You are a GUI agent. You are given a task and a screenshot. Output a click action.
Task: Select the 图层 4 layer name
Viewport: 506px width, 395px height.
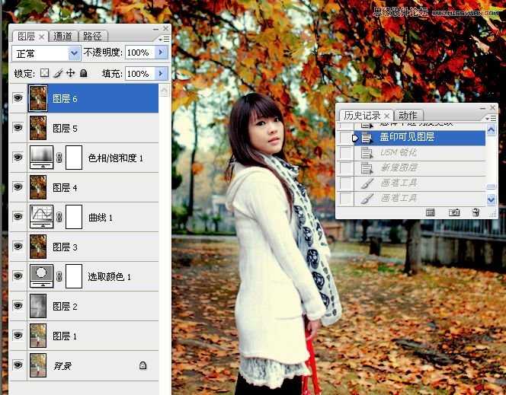(x=65, y=187)
